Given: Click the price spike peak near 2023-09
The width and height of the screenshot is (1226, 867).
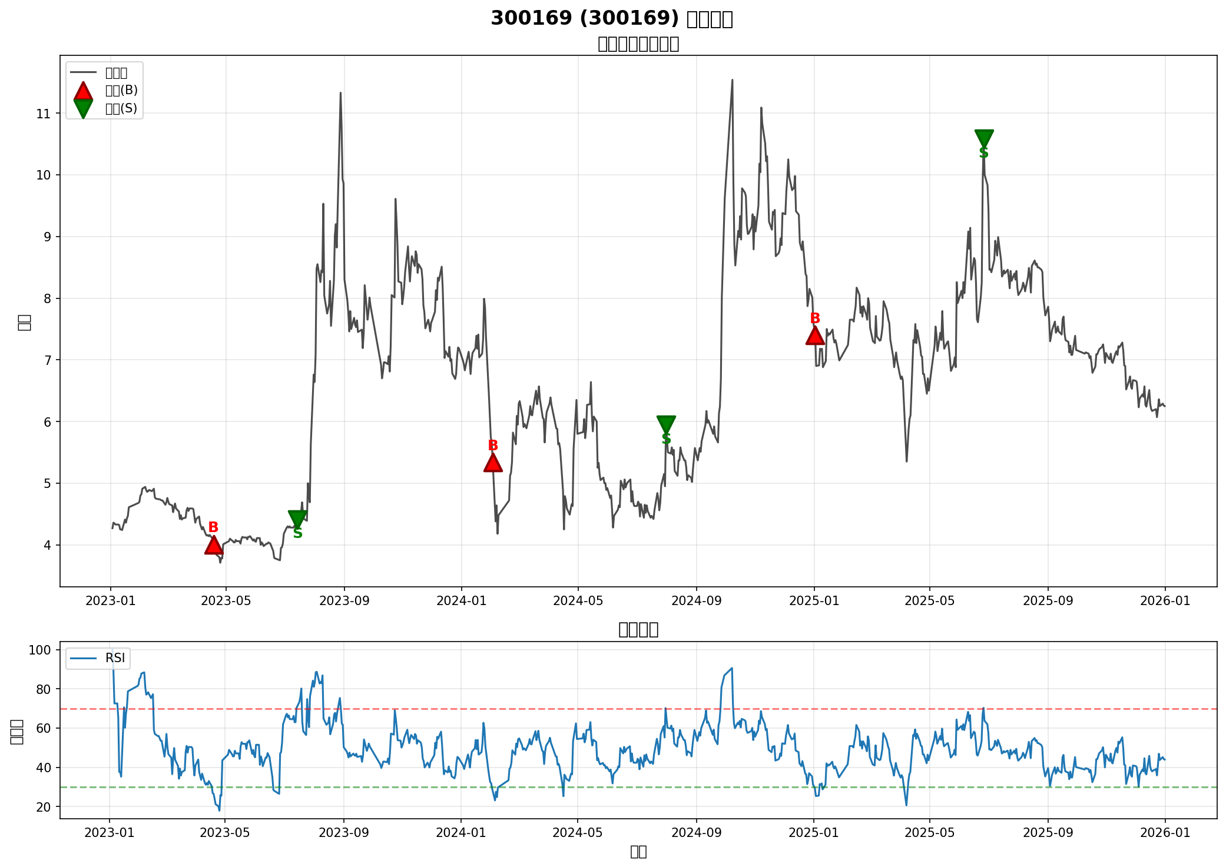Looking at the screenshot, I should pyautogui.click(x=340, y=93).
